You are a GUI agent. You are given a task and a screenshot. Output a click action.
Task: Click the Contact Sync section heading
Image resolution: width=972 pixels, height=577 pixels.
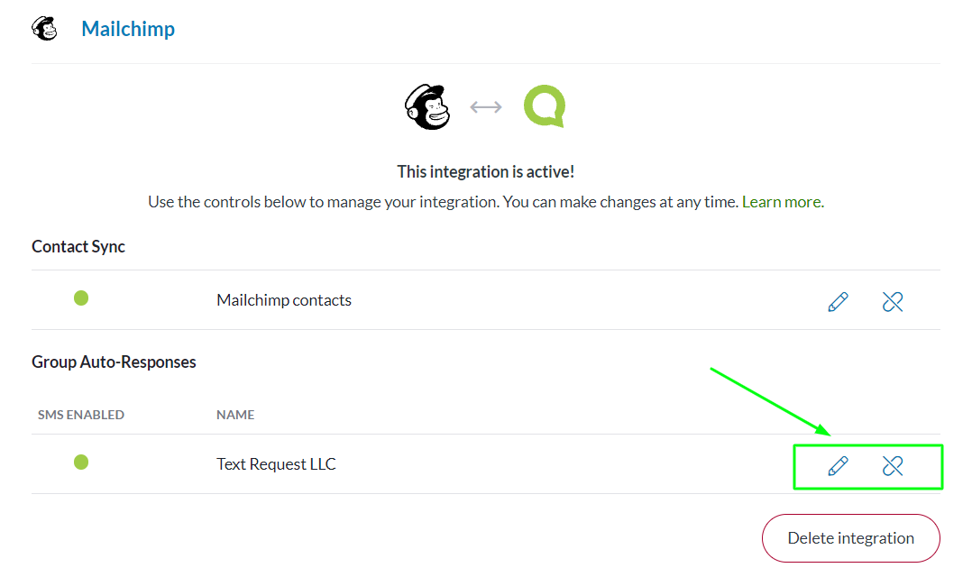78,247
